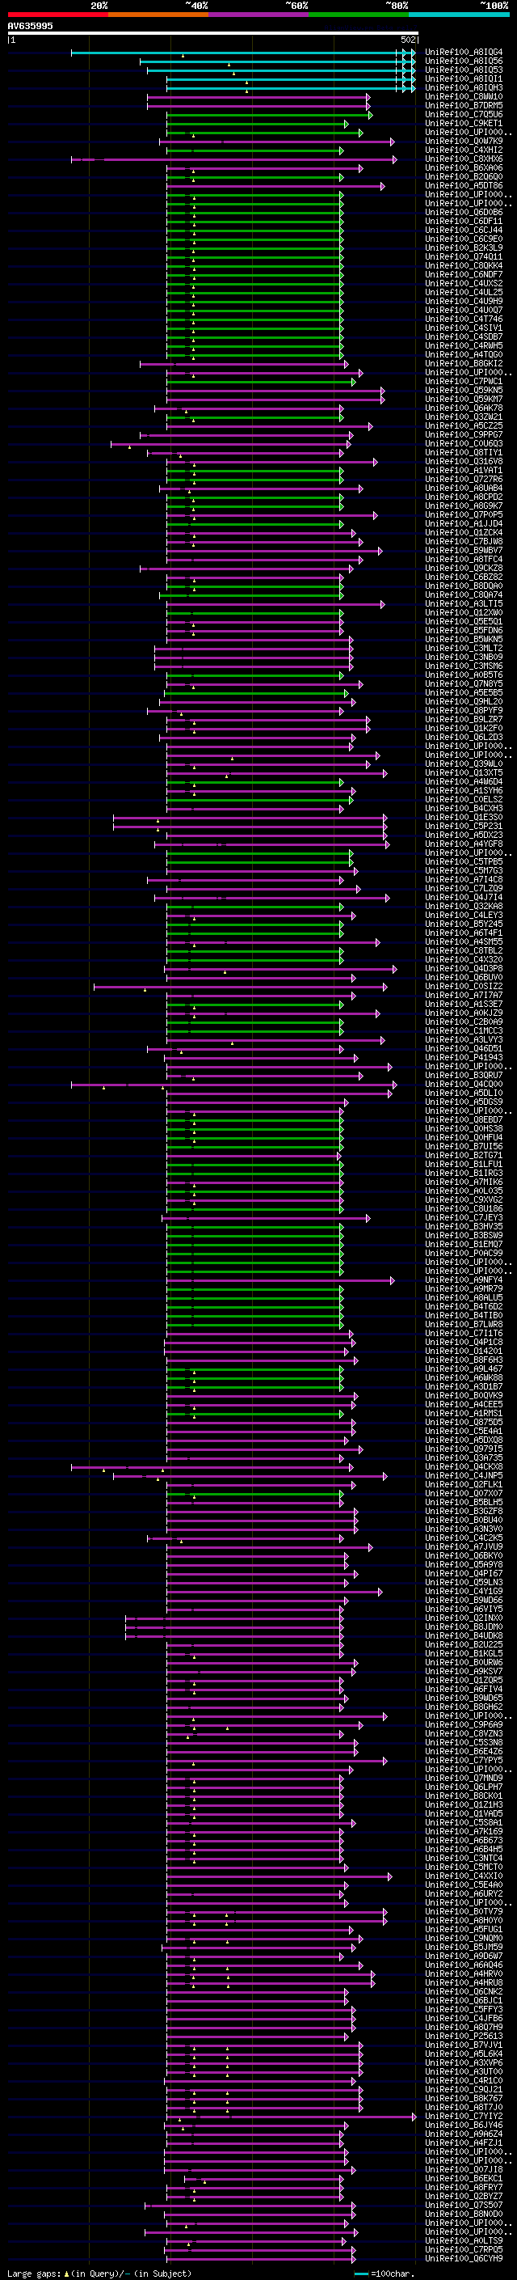517x2280 pixels.
Task: Select hit label UniRef100_Q07JI8
Action: point(464,2168)
